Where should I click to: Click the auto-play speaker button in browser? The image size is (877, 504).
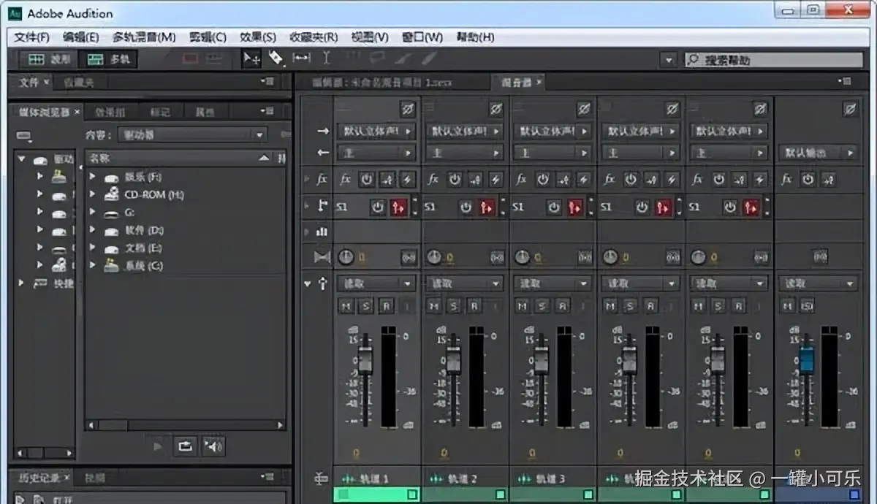click(x=213, y=445)
